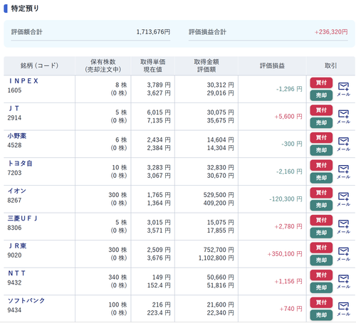Open the INPEX stock link
Screen dimensions: 356x323
pos(23,81)
